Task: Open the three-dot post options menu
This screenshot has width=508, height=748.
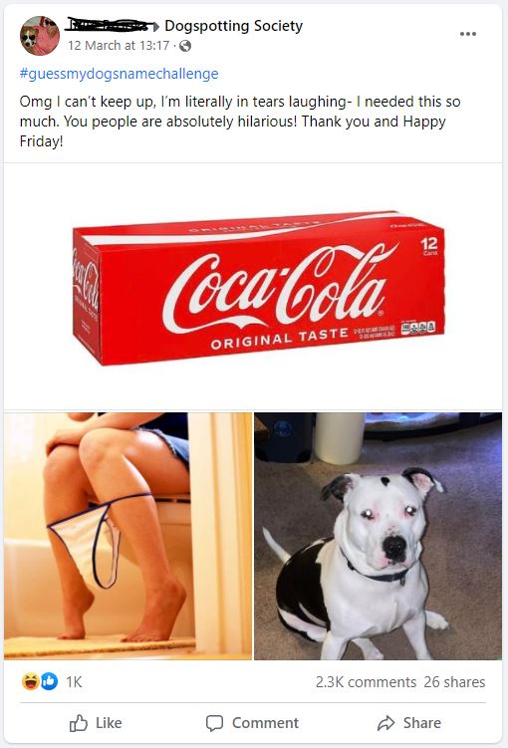Action: (x=468, y=34)
